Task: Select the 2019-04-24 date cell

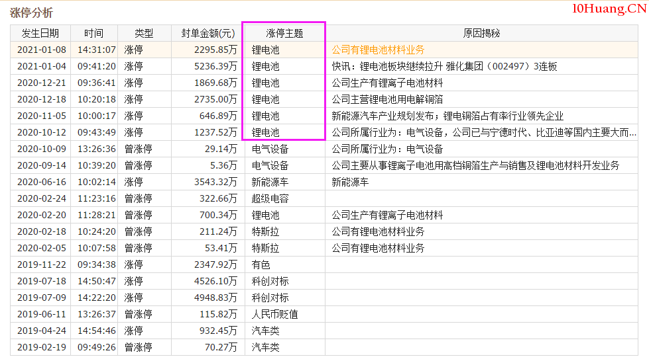Action: (x=41, y=331)
